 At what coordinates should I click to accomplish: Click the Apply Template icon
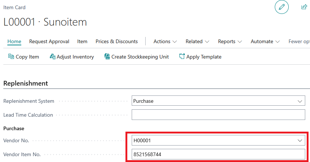coord(182,56)
